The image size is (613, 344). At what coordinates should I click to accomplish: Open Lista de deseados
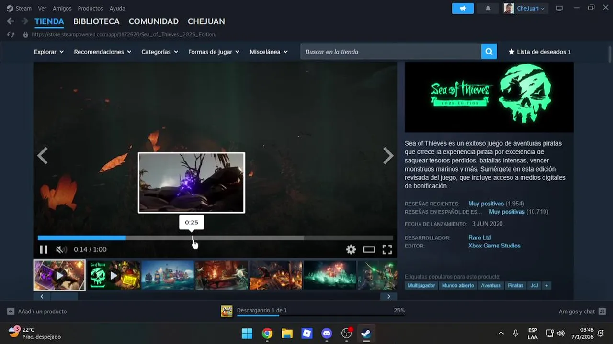coord(540,52)
